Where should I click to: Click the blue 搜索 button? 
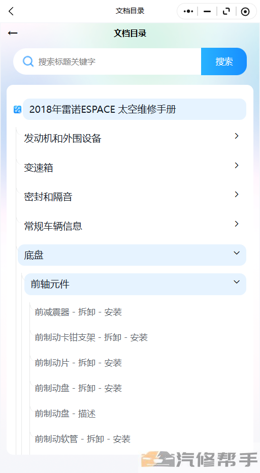click(x=224, y=61)
